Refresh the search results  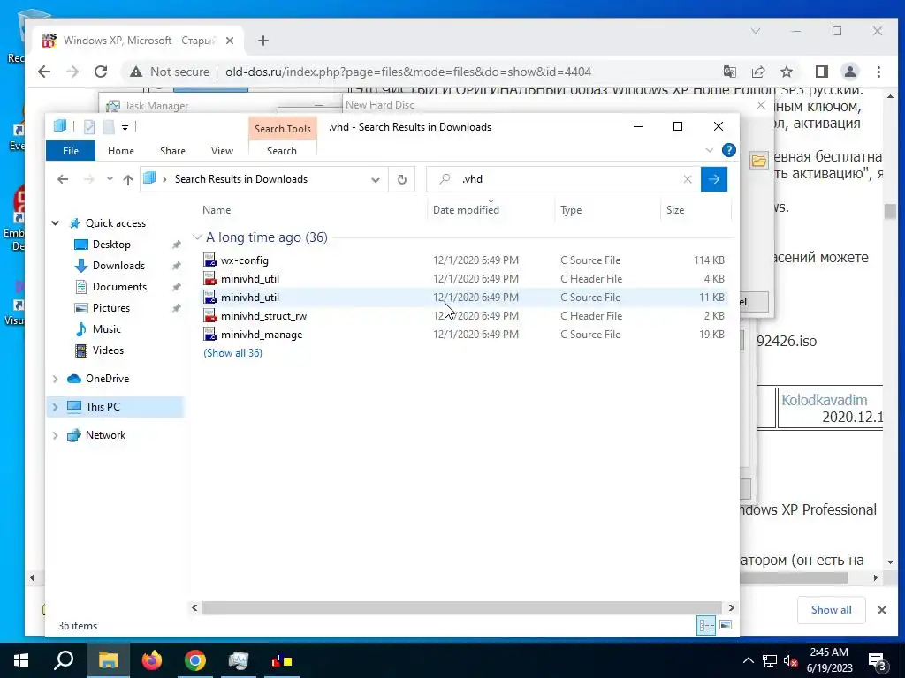point(402,179)
